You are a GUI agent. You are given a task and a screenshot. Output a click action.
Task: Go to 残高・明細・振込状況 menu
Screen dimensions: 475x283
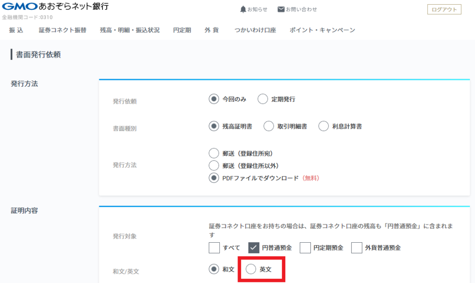pyautogui.click(x=130, y=30)
